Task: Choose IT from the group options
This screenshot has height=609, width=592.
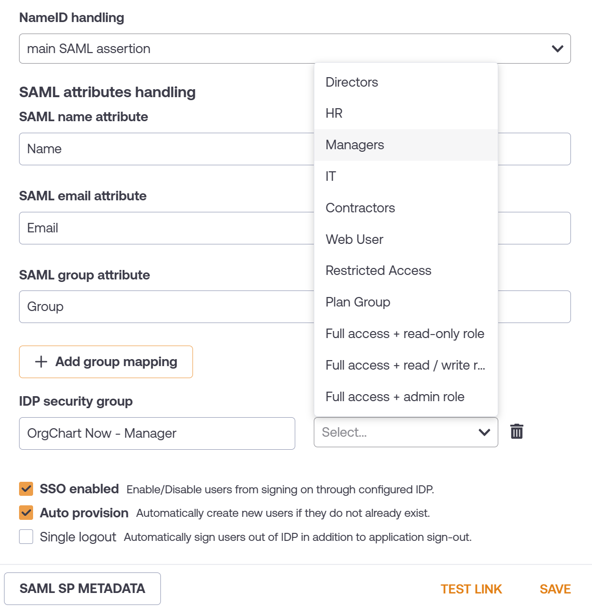Action: click(x=406, y=176)
